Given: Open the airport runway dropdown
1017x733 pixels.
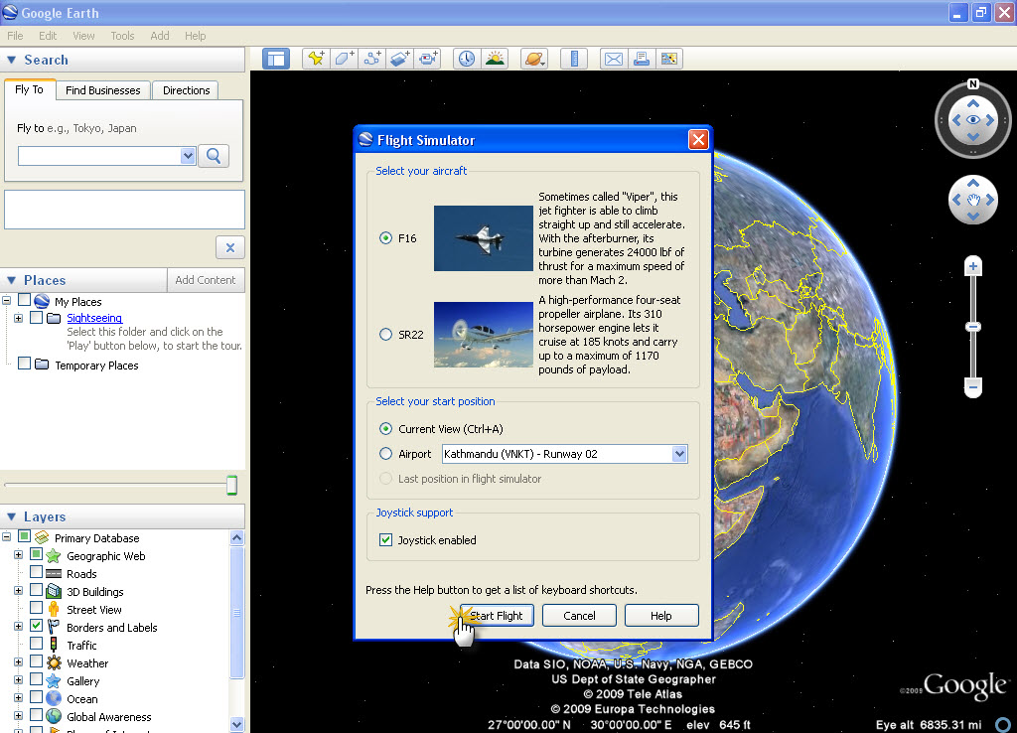Looking at the screenshot, I should click(x=679, y=454).
